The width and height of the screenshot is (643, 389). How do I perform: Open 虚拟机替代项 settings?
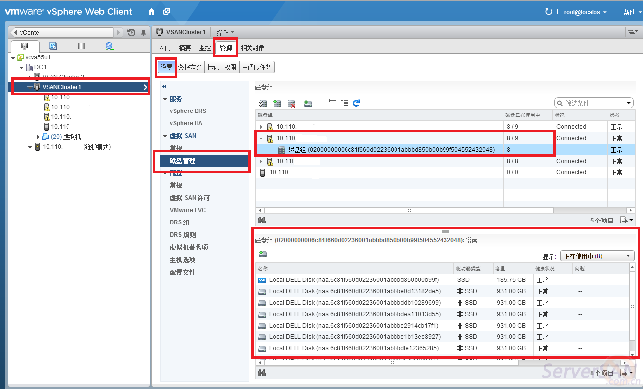[189, 247]
